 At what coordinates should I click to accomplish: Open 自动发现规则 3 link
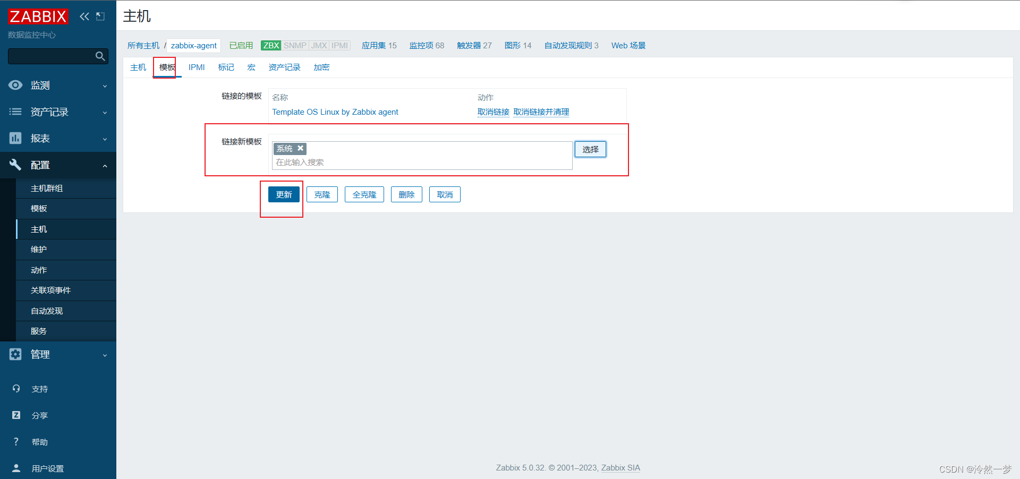pos(572,46)
